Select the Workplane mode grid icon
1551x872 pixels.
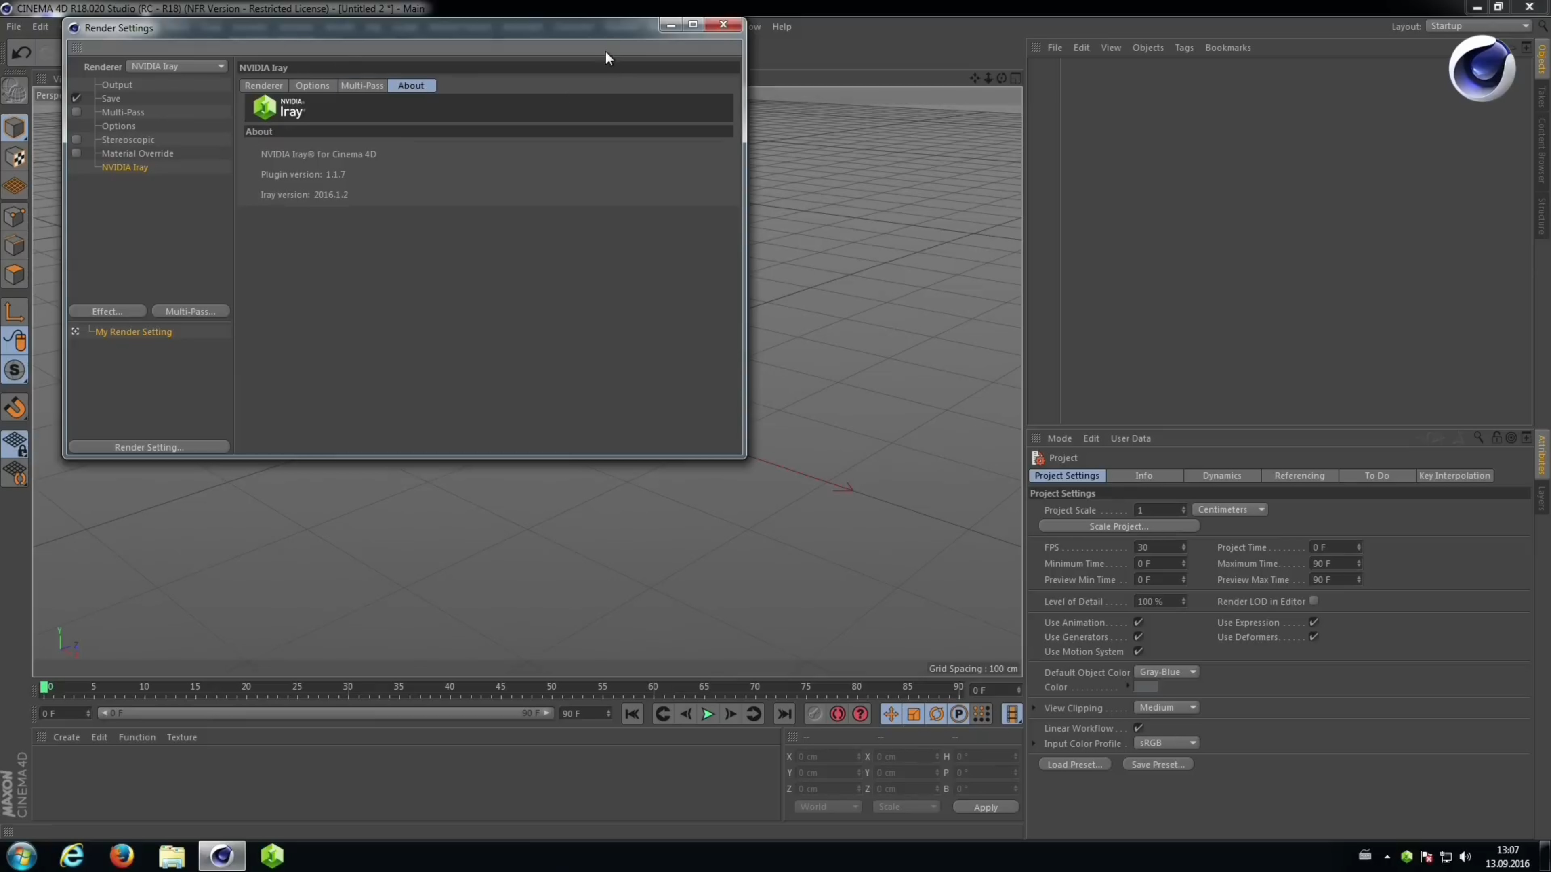click(15, 187)
